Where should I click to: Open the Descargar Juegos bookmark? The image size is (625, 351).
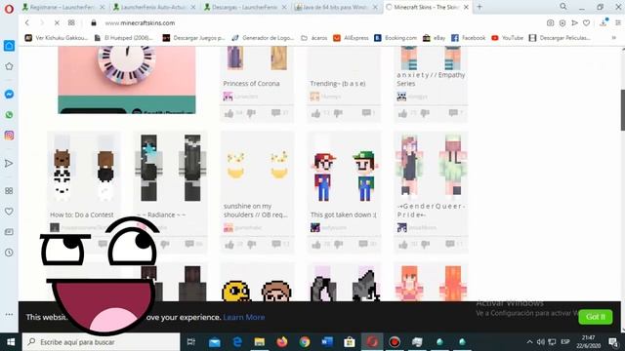point(193,38)
